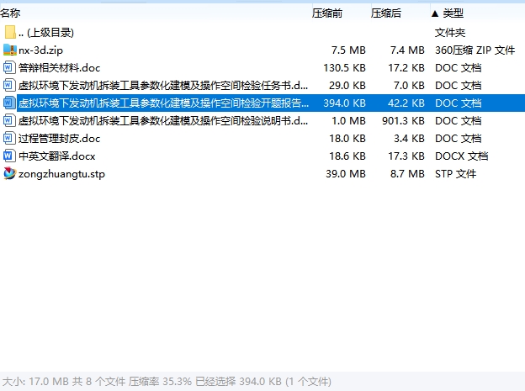The height and width of the screenshot is (391, 525).
Task: Click the Word icon beside 答辩相关材料.doc
Action: tap(9, 68)
